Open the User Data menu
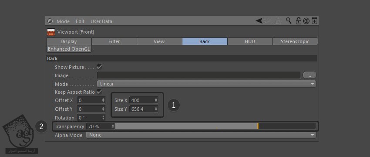This screenshot has height=157, width=370. tap(101, 21)
